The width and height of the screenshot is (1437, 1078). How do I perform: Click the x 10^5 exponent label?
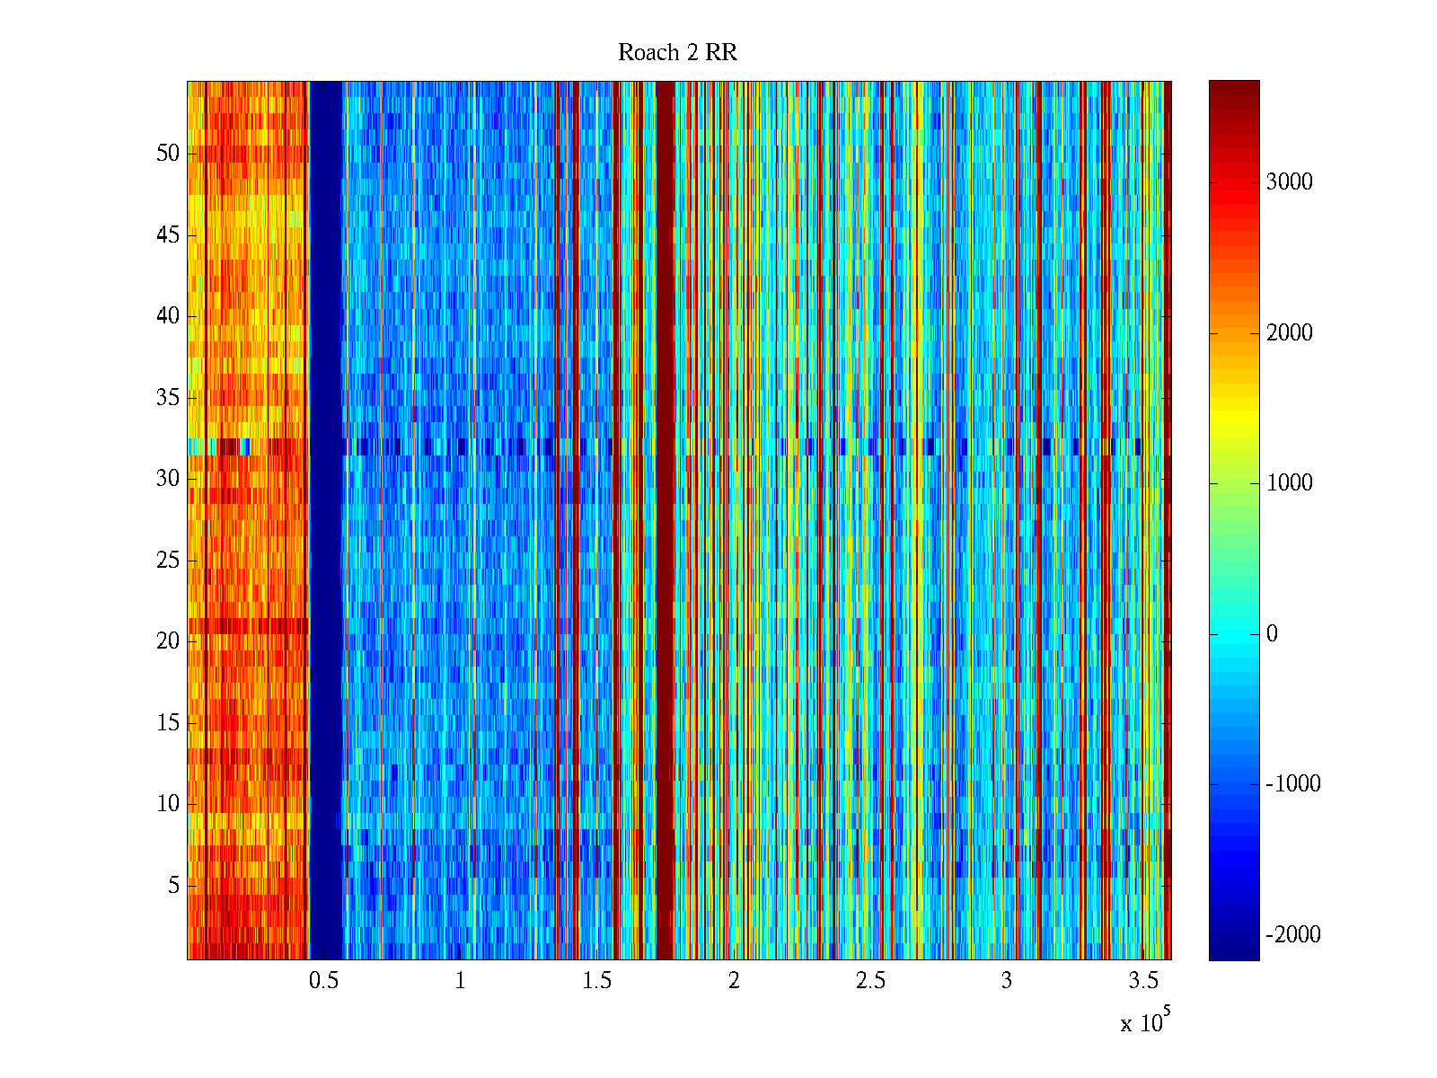1145,1021
